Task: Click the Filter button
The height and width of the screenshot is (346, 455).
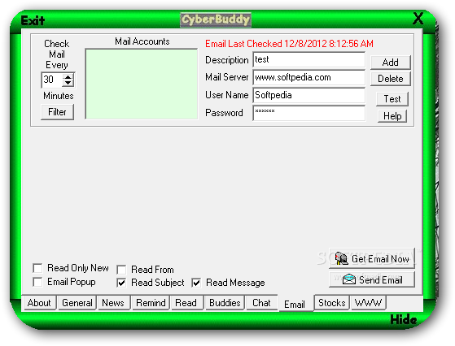Action: pyautogui.click(x=58, y=112)
